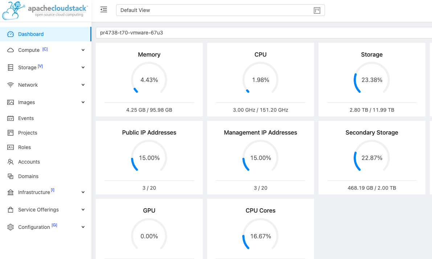This screenshot has height=259, width=432.
Task: Collapse the sidebar with the menu fold icon
Action: pos(104,10)
